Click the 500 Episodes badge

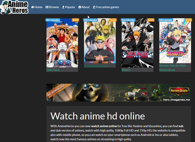pyautogui.click(x=91, y=20)
